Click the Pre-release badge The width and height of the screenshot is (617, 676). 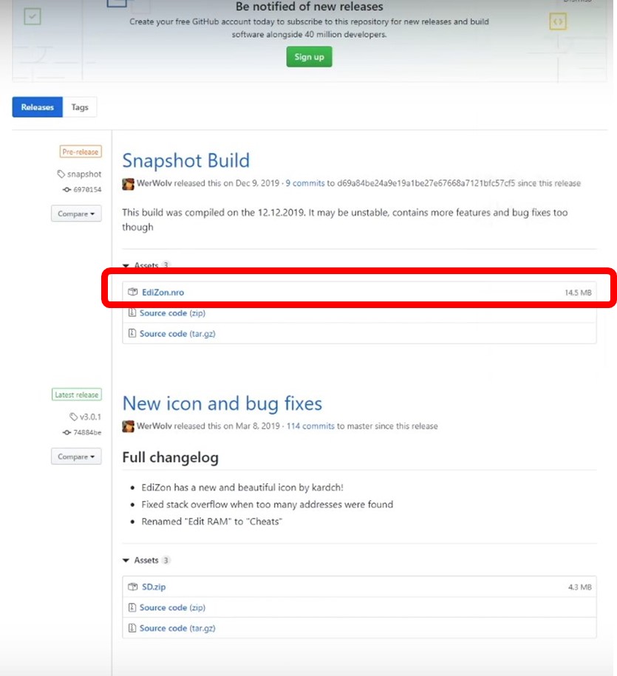click(81, 151)
